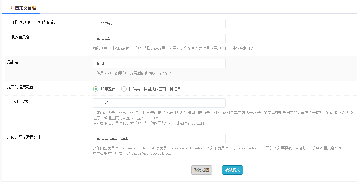Click the 是否为通用配置 row label
Viewport: 357px width, 182px height.
[20, 87]
